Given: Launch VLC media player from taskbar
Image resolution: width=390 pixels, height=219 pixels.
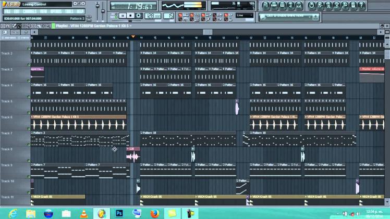Looking at the screenshot, I should click(83, 213).
